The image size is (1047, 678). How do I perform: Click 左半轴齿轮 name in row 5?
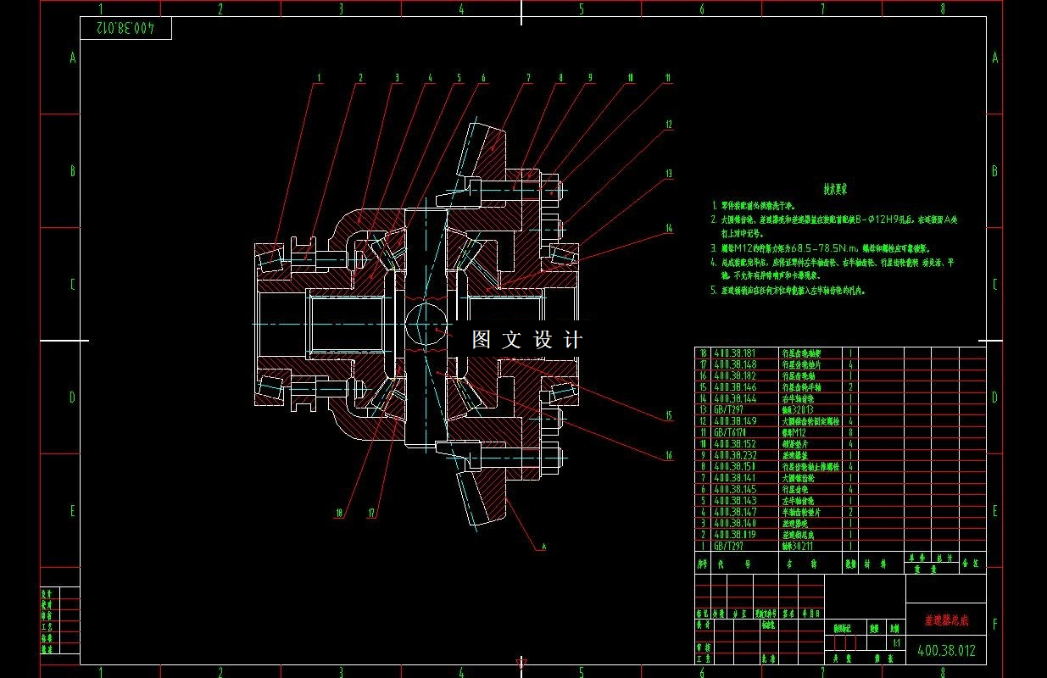798,501
